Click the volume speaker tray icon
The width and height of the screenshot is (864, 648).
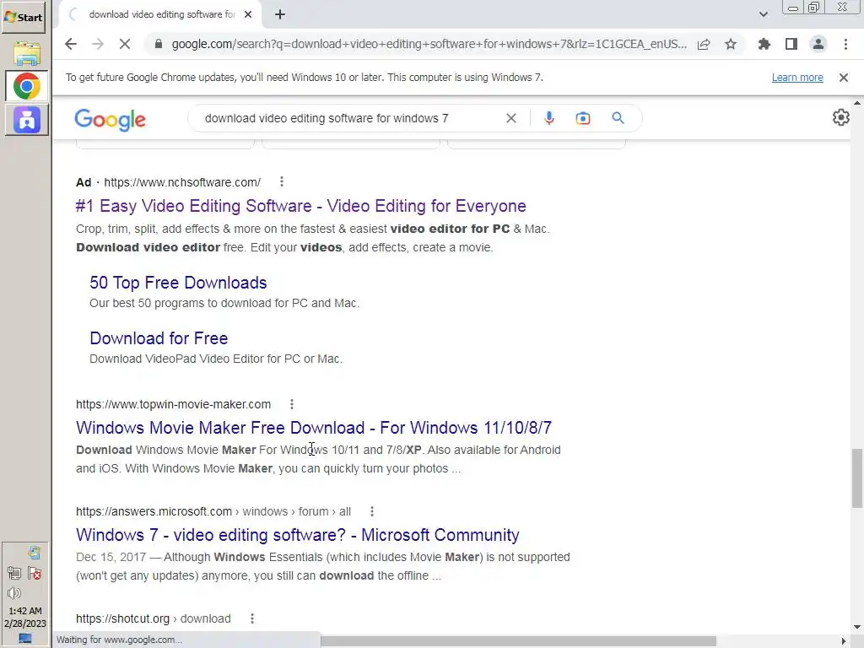[x=14, y=593]
